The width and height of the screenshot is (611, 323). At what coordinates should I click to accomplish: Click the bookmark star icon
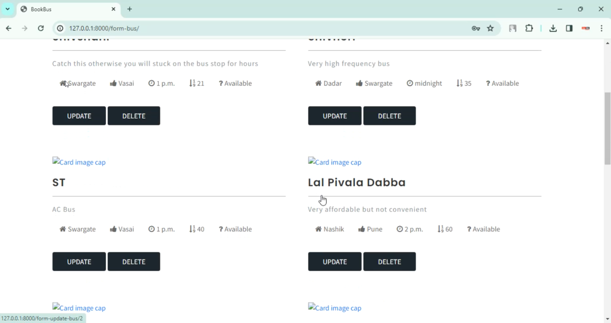[x=490, y=28]
